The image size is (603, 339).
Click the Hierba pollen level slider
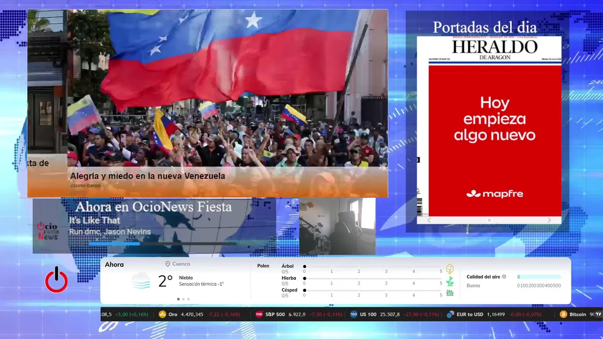(x=373, y=279)
